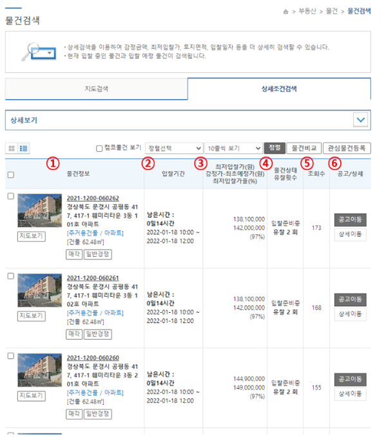Open building thumbnail for item 060260
This screenshot has width=386, height=437.
coord(40,370)
